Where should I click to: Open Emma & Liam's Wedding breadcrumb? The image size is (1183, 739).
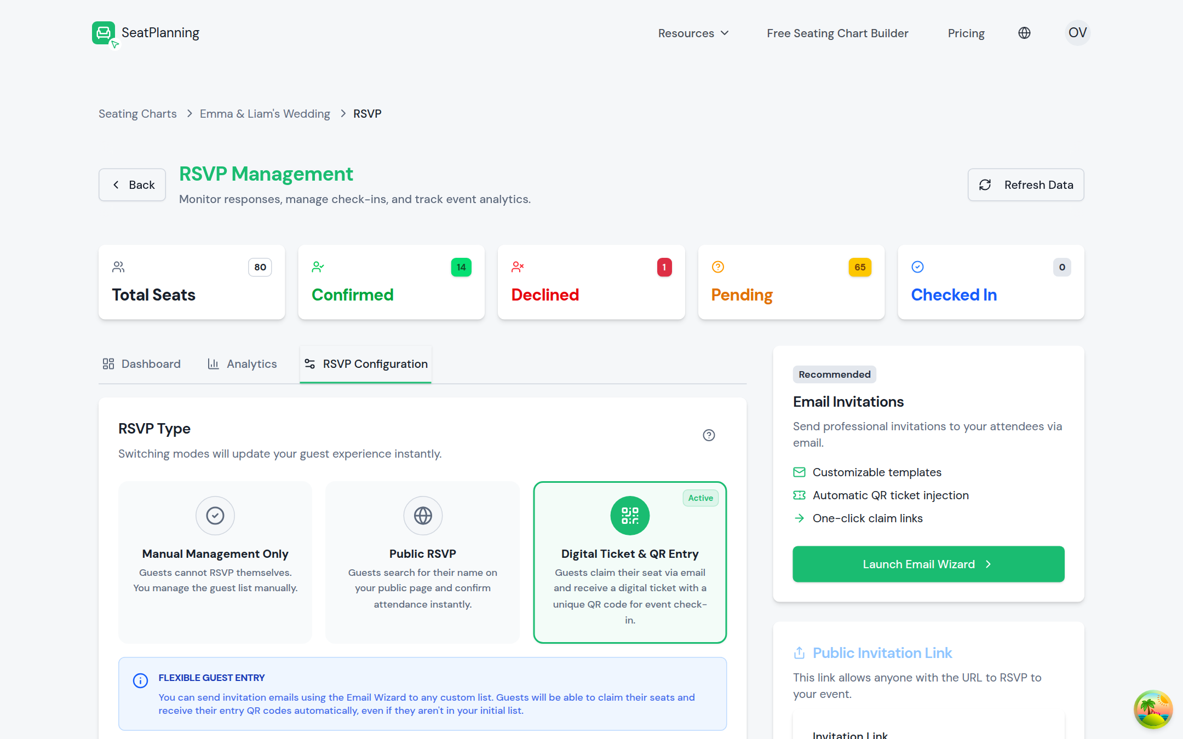(265, 114)
